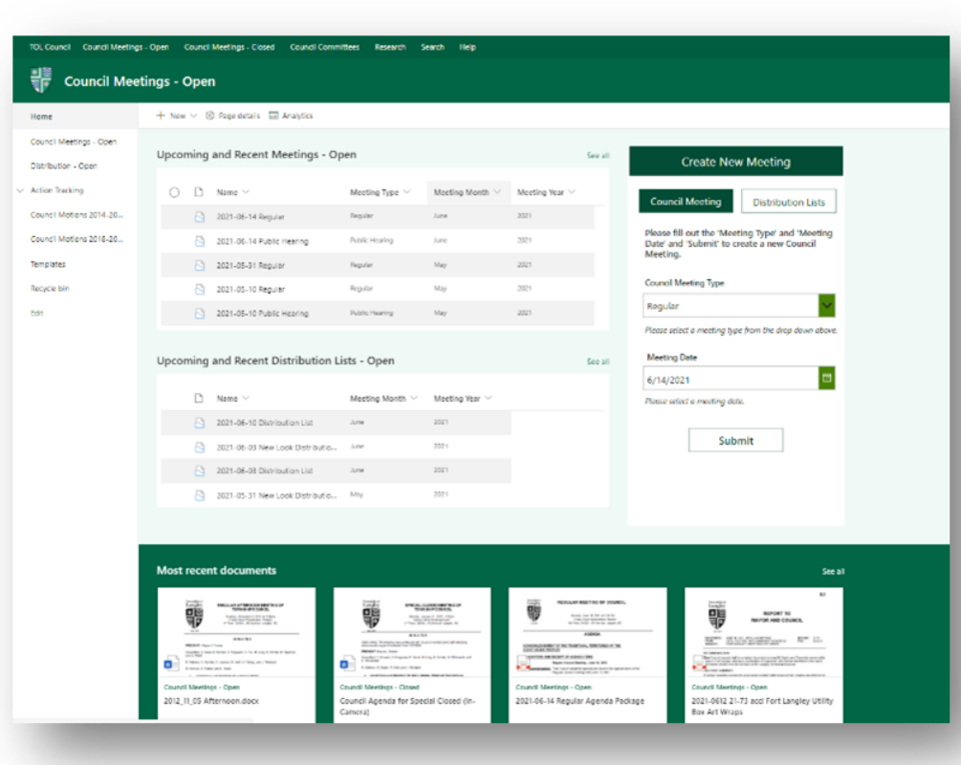Screen dimensions: 961x765
Task: Click See all for Most recent documents
Action: [833, 571]
